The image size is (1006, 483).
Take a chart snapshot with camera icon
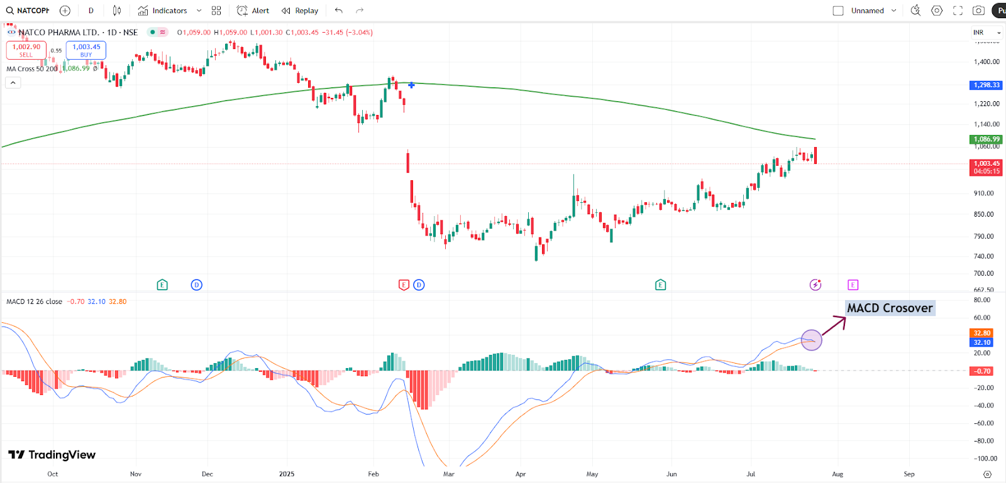[x=978, y=11]
